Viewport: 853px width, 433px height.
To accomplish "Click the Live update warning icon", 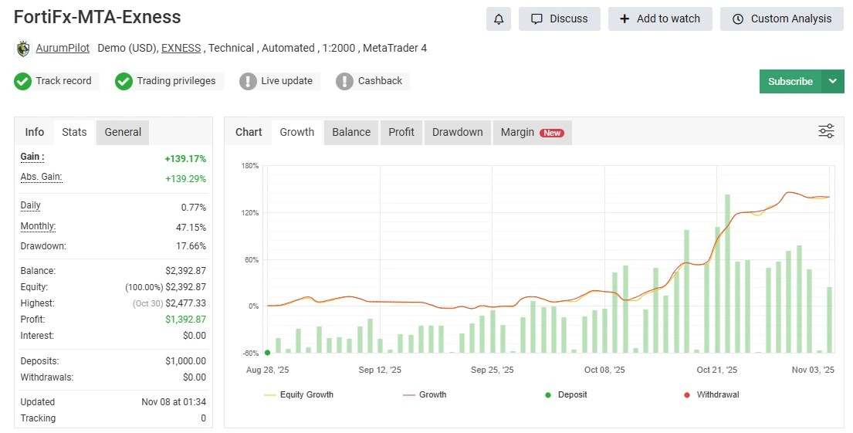I will pyautogui.click(x=248, y=81).
